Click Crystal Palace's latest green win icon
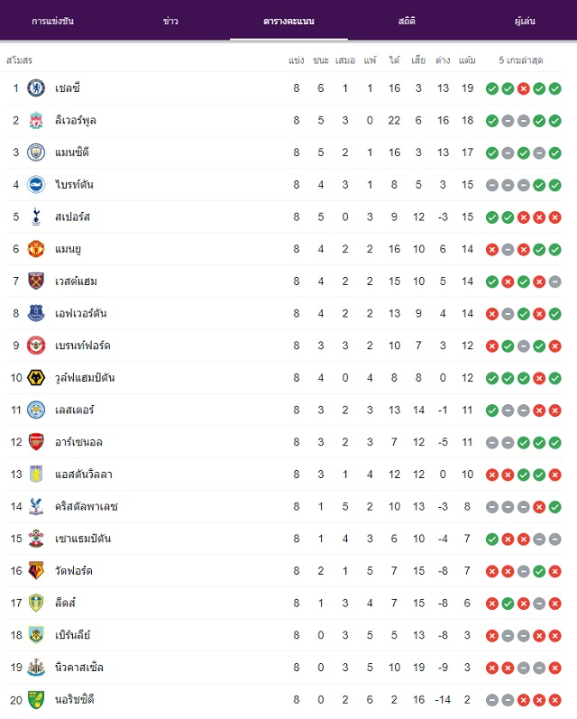 (554, 507)
